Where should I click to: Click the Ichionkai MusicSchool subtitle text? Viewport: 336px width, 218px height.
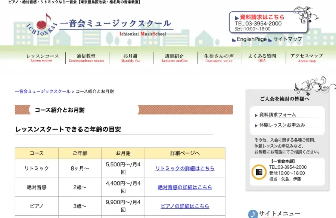143,34
